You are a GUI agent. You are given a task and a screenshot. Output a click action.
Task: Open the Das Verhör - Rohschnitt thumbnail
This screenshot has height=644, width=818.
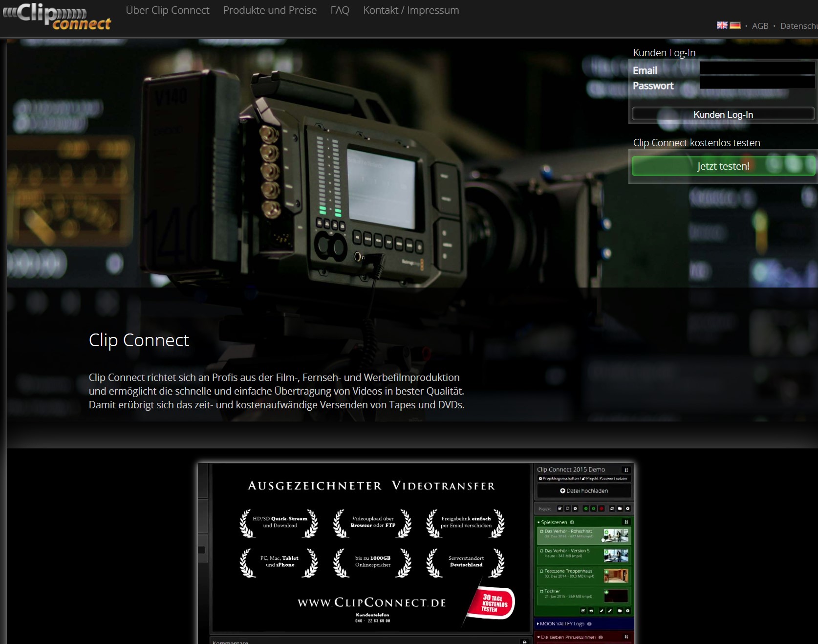pos(616,535)
